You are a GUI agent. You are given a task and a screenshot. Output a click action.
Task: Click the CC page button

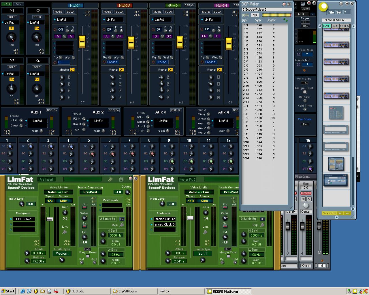point(305,22)
